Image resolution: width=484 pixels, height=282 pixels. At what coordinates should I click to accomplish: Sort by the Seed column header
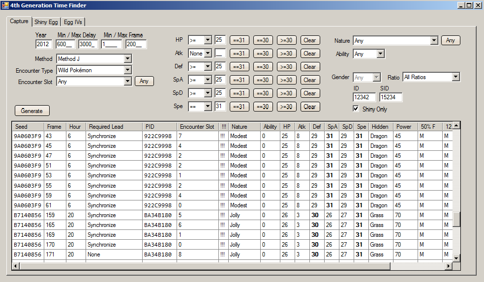tap(29, 127)
